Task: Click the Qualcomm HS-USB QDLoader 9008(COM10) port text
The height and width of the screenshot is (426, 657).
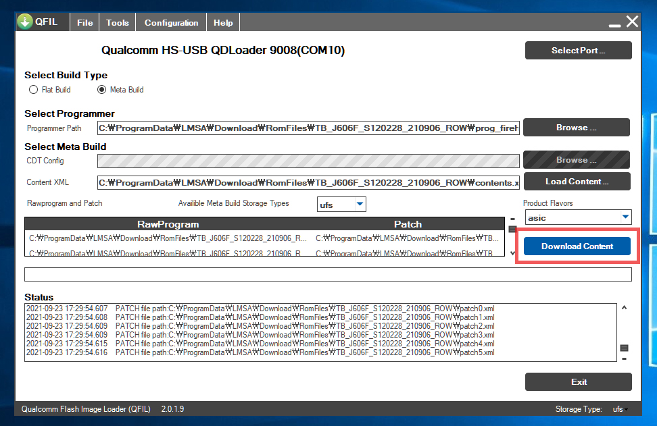Action: click(x=223, y=50)
